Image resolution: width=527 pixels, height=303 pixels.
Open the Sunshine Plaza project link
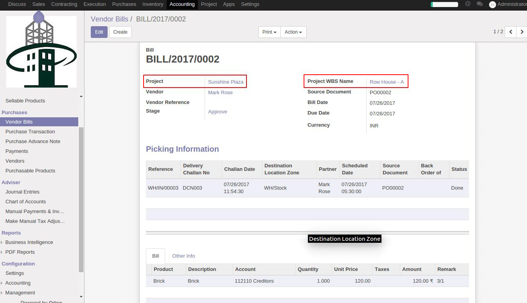226,82
